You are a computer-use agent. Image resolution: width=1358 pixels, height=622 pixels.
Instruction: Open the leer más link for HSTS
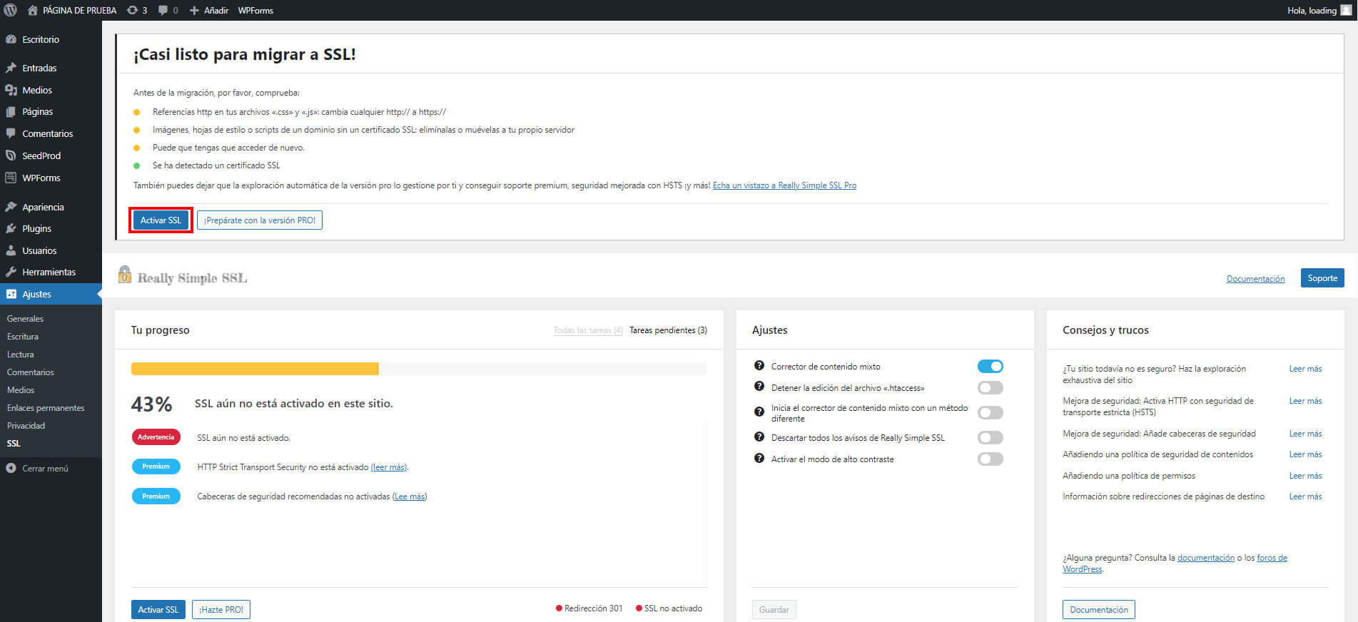[x=389, y=467]
